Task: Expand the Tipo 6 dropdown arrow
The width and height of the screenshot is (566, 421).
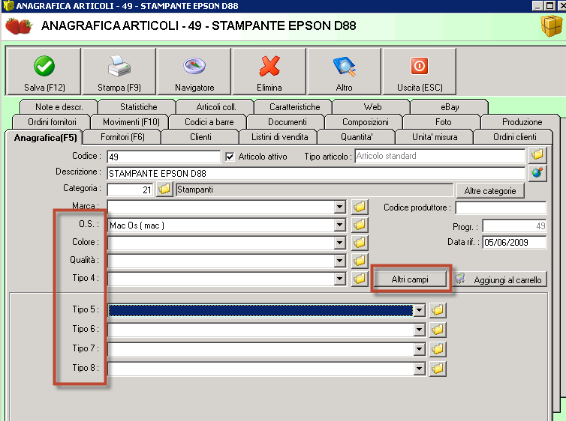Action: point(419,330)
